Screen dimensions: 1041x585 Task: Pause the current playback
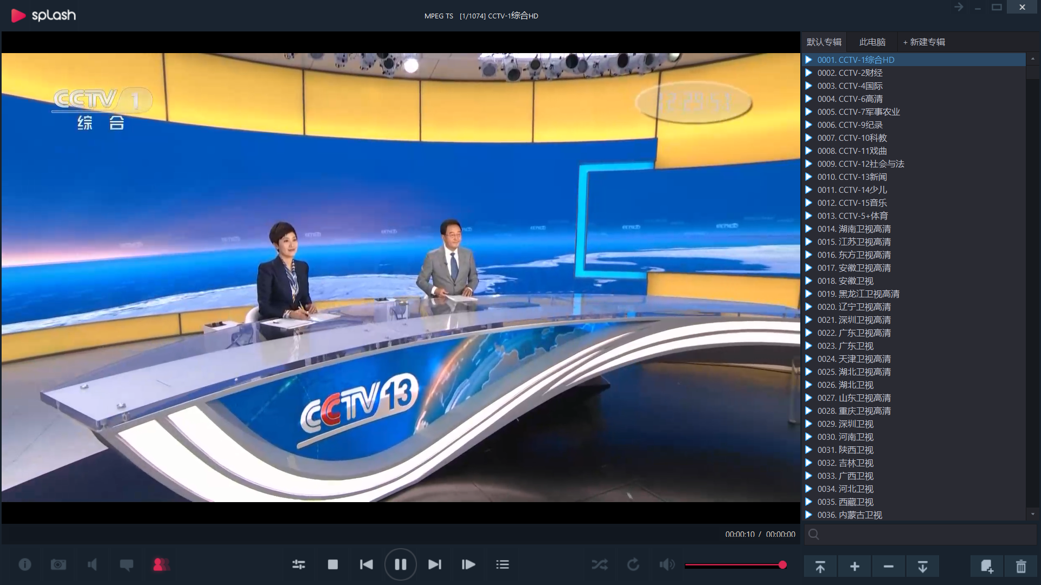(x=400, y=564)
